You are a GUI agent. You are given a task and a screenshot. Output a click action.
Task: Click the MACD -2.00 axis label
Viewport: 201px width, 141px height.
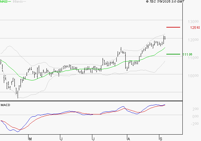tap(195, 124)
